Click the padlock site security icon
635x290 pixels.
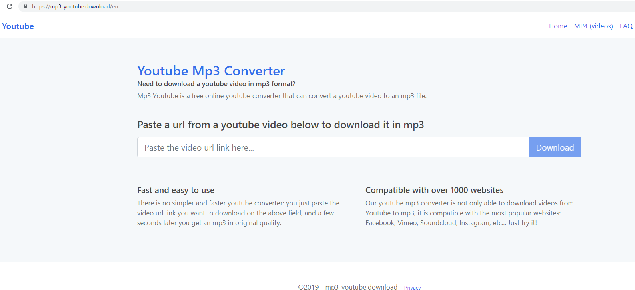[x=26, y=6]
